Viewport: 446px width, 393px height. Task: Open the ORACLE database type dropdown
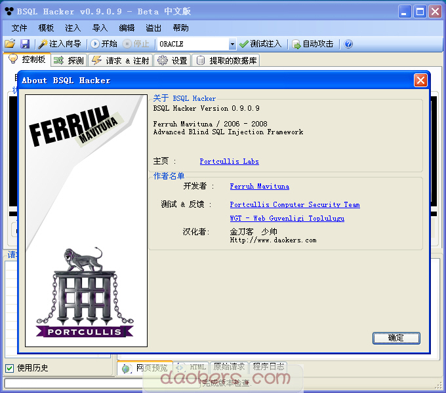pyautogui.click(x=232, y=44)
